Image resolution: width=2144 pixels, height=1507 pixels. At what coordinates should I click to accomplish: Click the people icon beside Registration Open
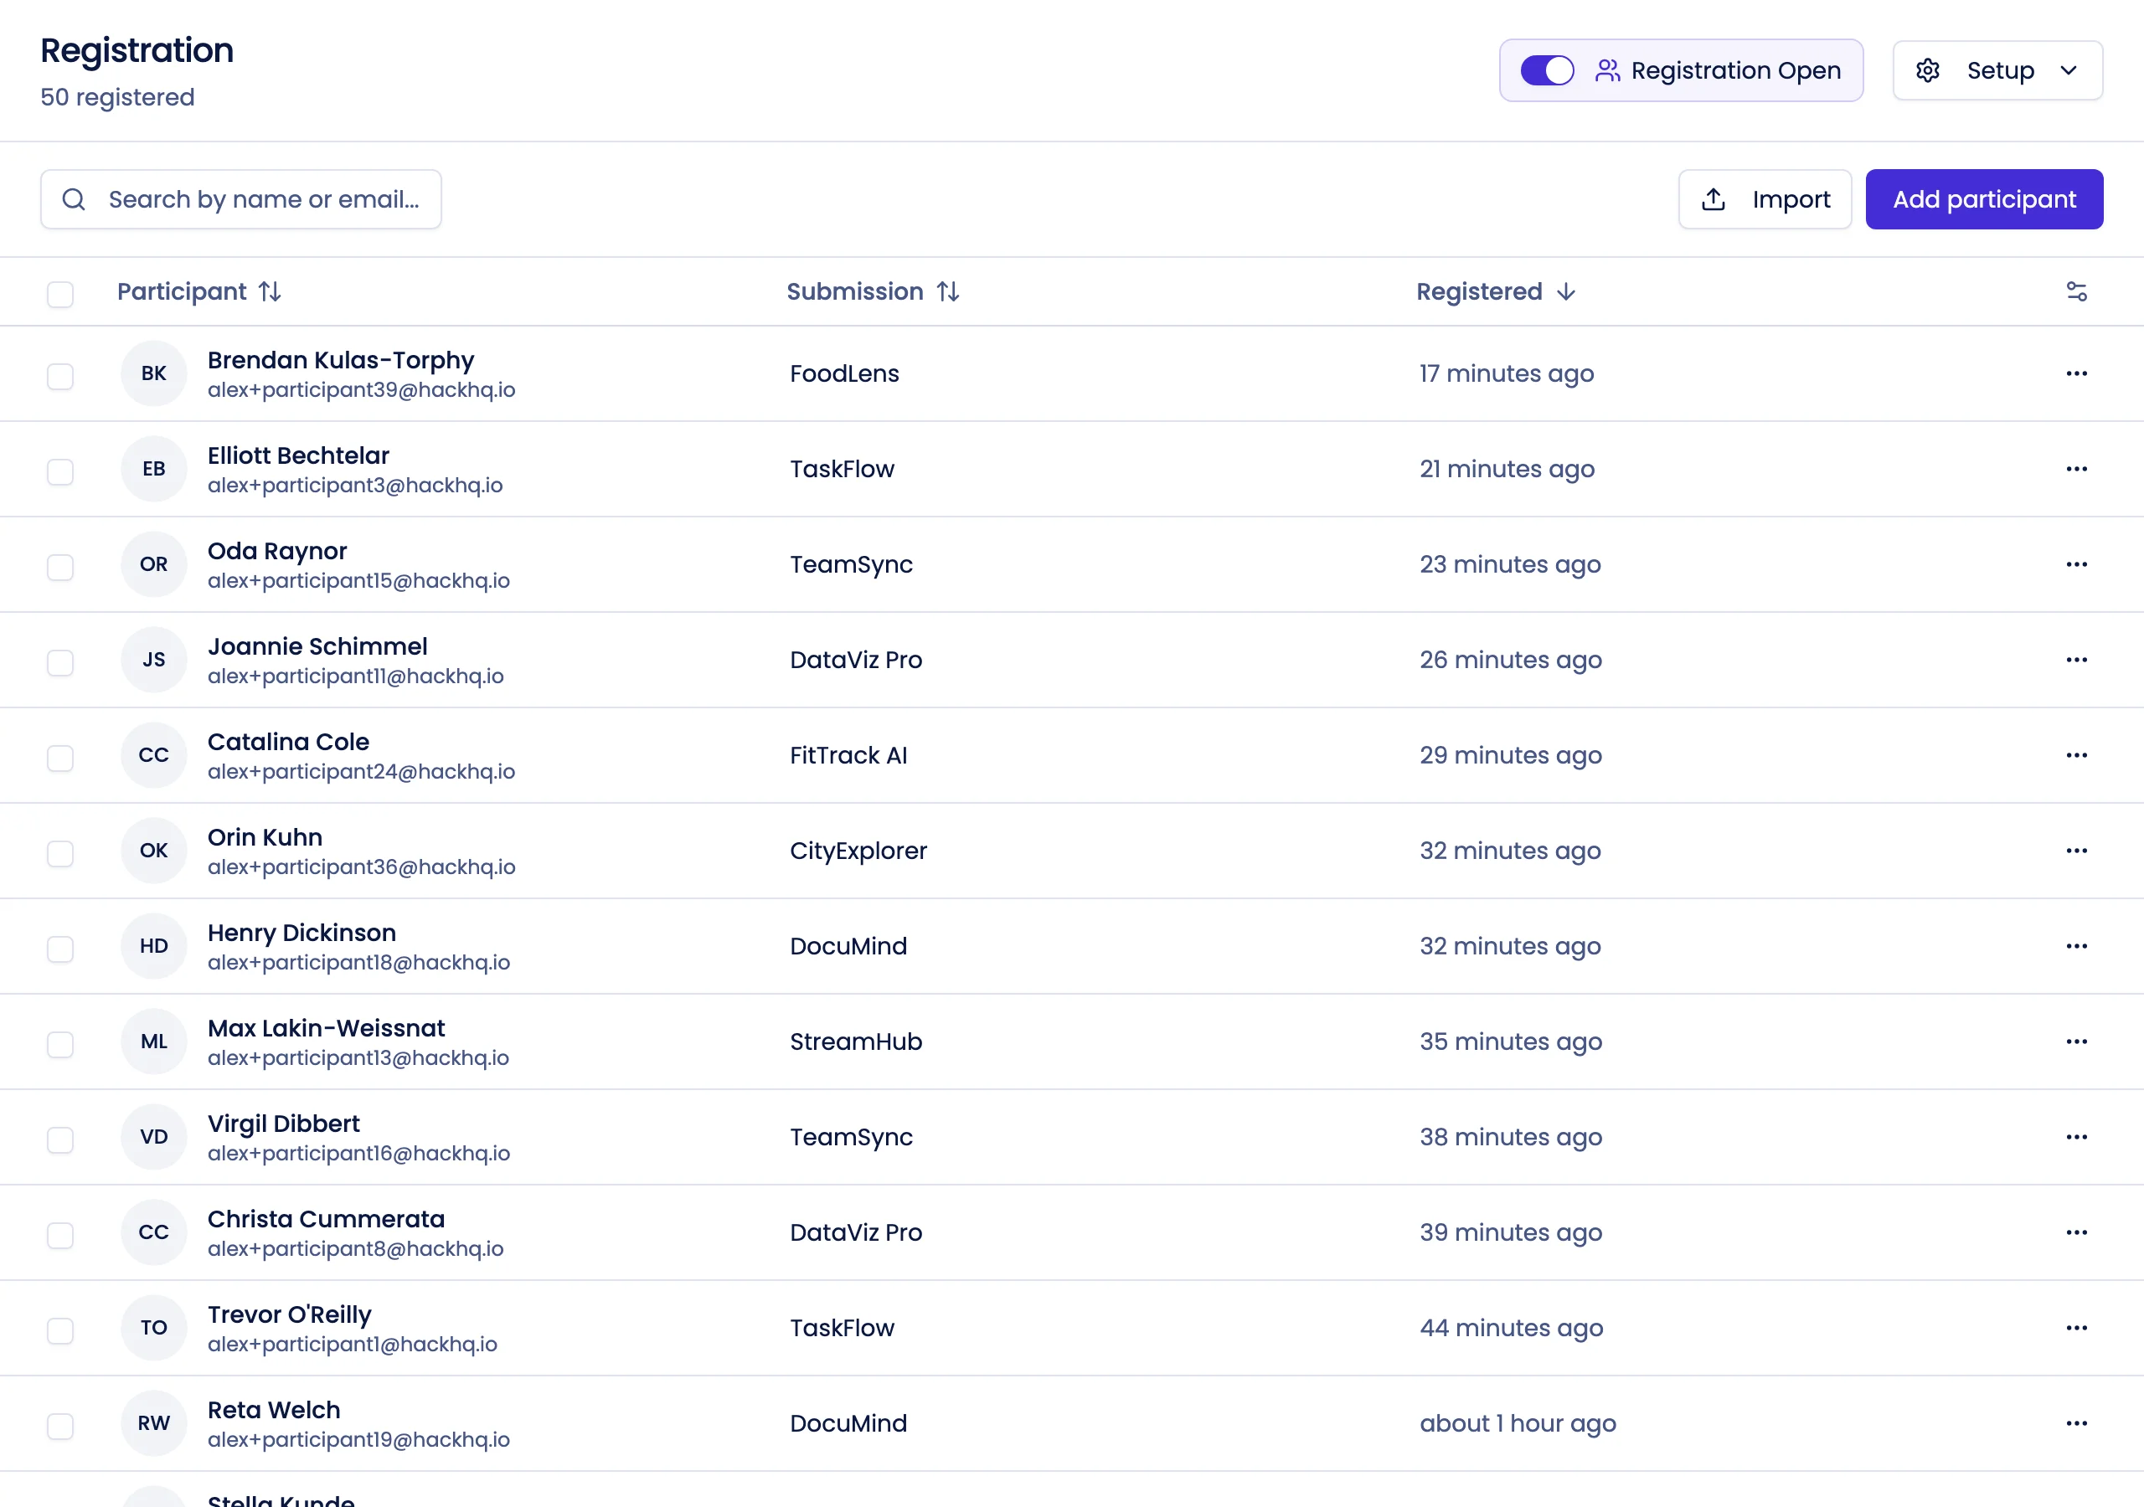click(1609, 69)
